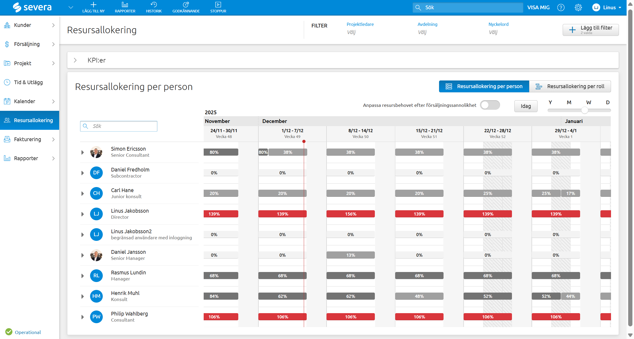
Task: Open the Historik clock icon
Action: point(154,5)
